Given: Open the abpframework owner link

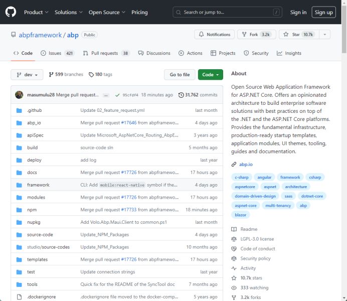Looking at the screenshot, I should (x=40, y=35).
